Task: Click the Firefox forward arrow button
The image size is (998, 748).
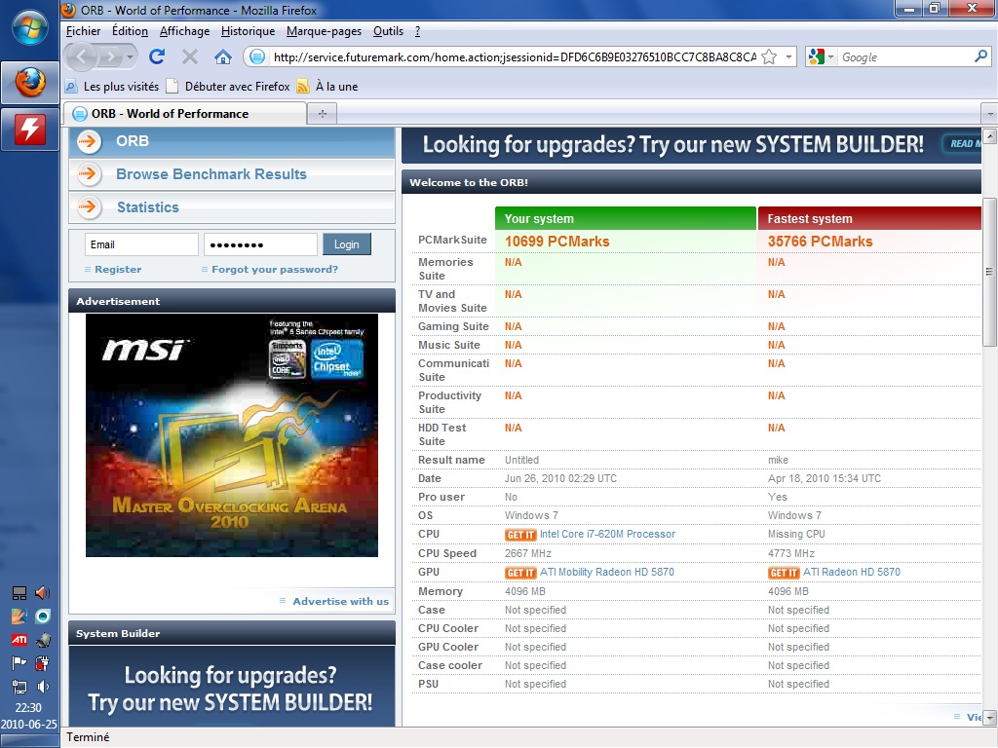Action: (x=110, y=57)
